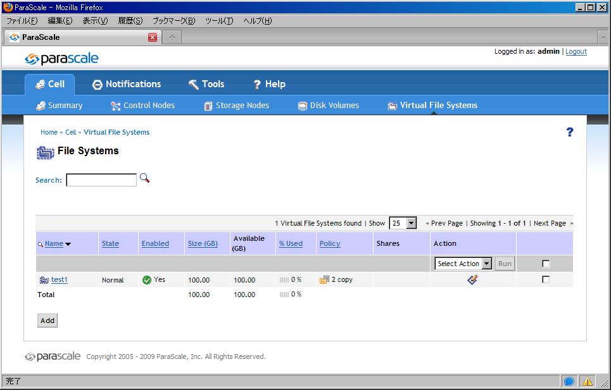Open a new browser tab
Image resolution: width=611 pixels, height=390 pixels.
tap(172, 37)
